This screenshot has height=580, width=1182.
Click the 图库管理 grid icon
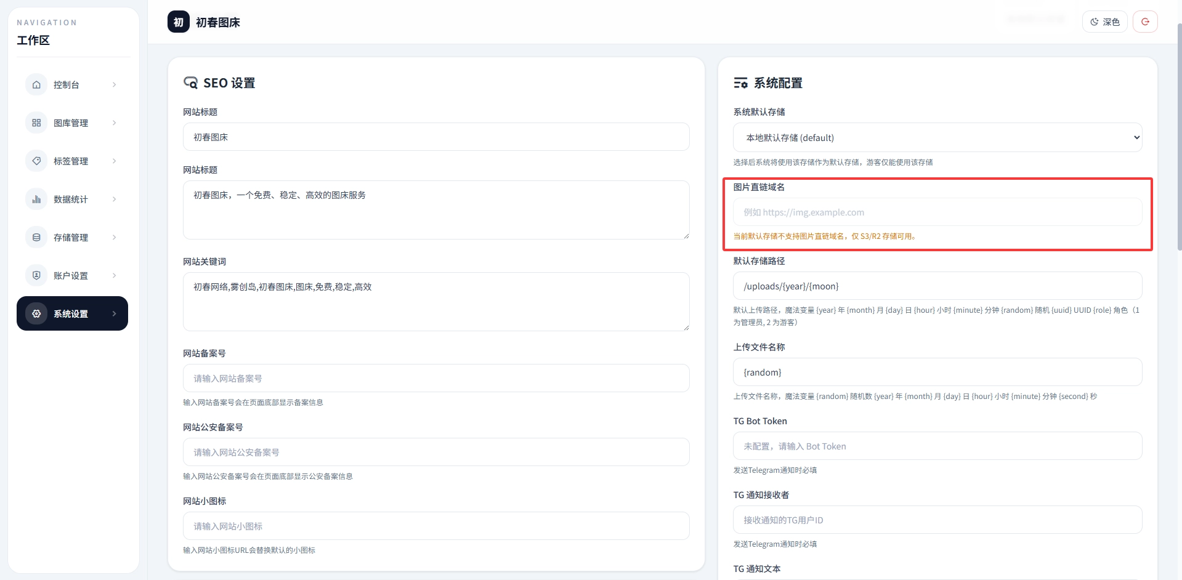click(36, 123)
